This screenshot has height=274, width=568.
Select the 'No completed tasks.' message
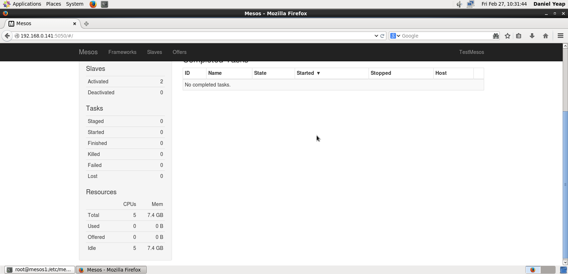tap(208, 85)
